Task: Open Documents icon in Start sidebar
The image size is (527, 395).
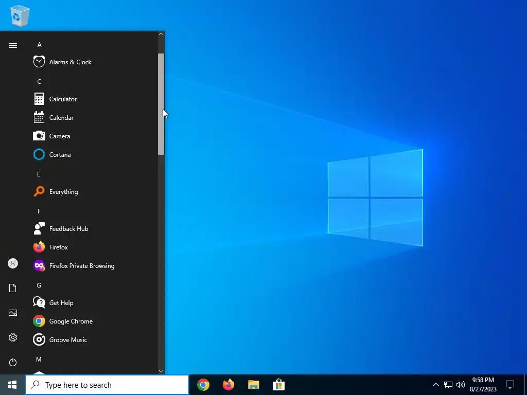Action: click(13, 288)
